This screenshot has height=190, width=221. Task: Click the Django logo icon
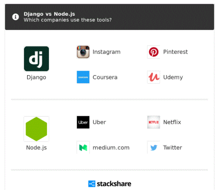tap(36, 59)
